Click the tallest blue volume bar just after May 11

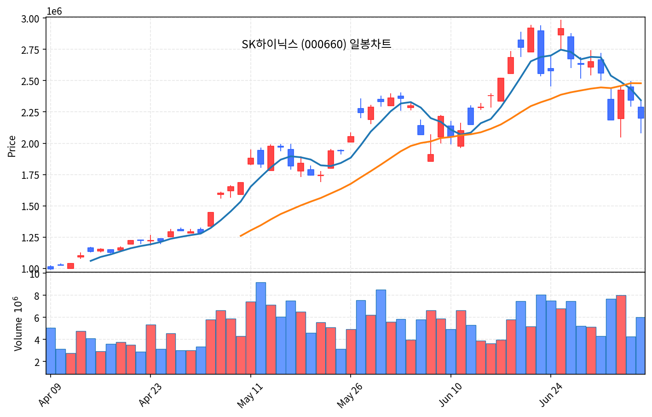coord(261,328)
